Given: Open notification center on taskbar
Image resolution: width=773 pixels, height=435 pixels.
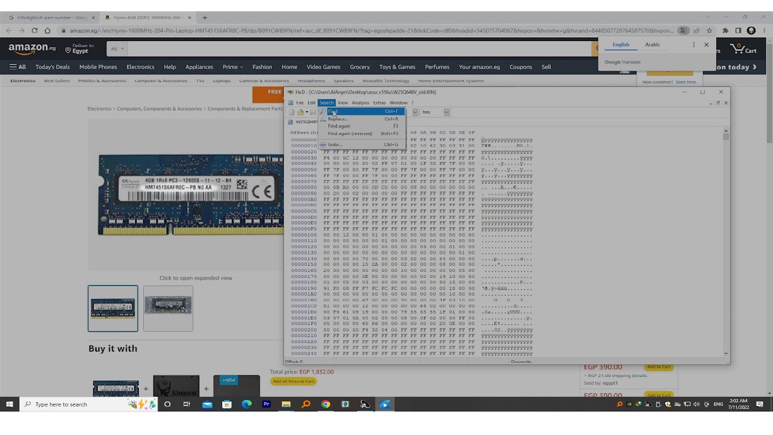Looking at the screenshot, I should tap(760, 404).
